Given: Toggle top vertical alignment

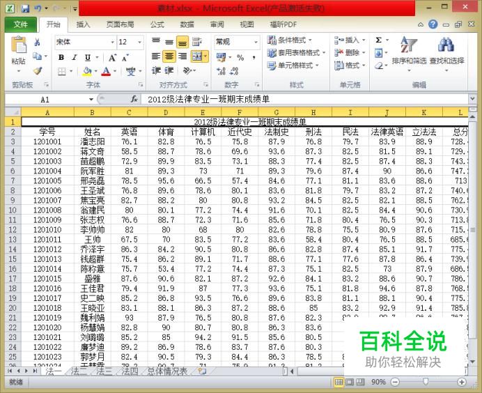Looking at the screenshot, I should click(156, 42).
